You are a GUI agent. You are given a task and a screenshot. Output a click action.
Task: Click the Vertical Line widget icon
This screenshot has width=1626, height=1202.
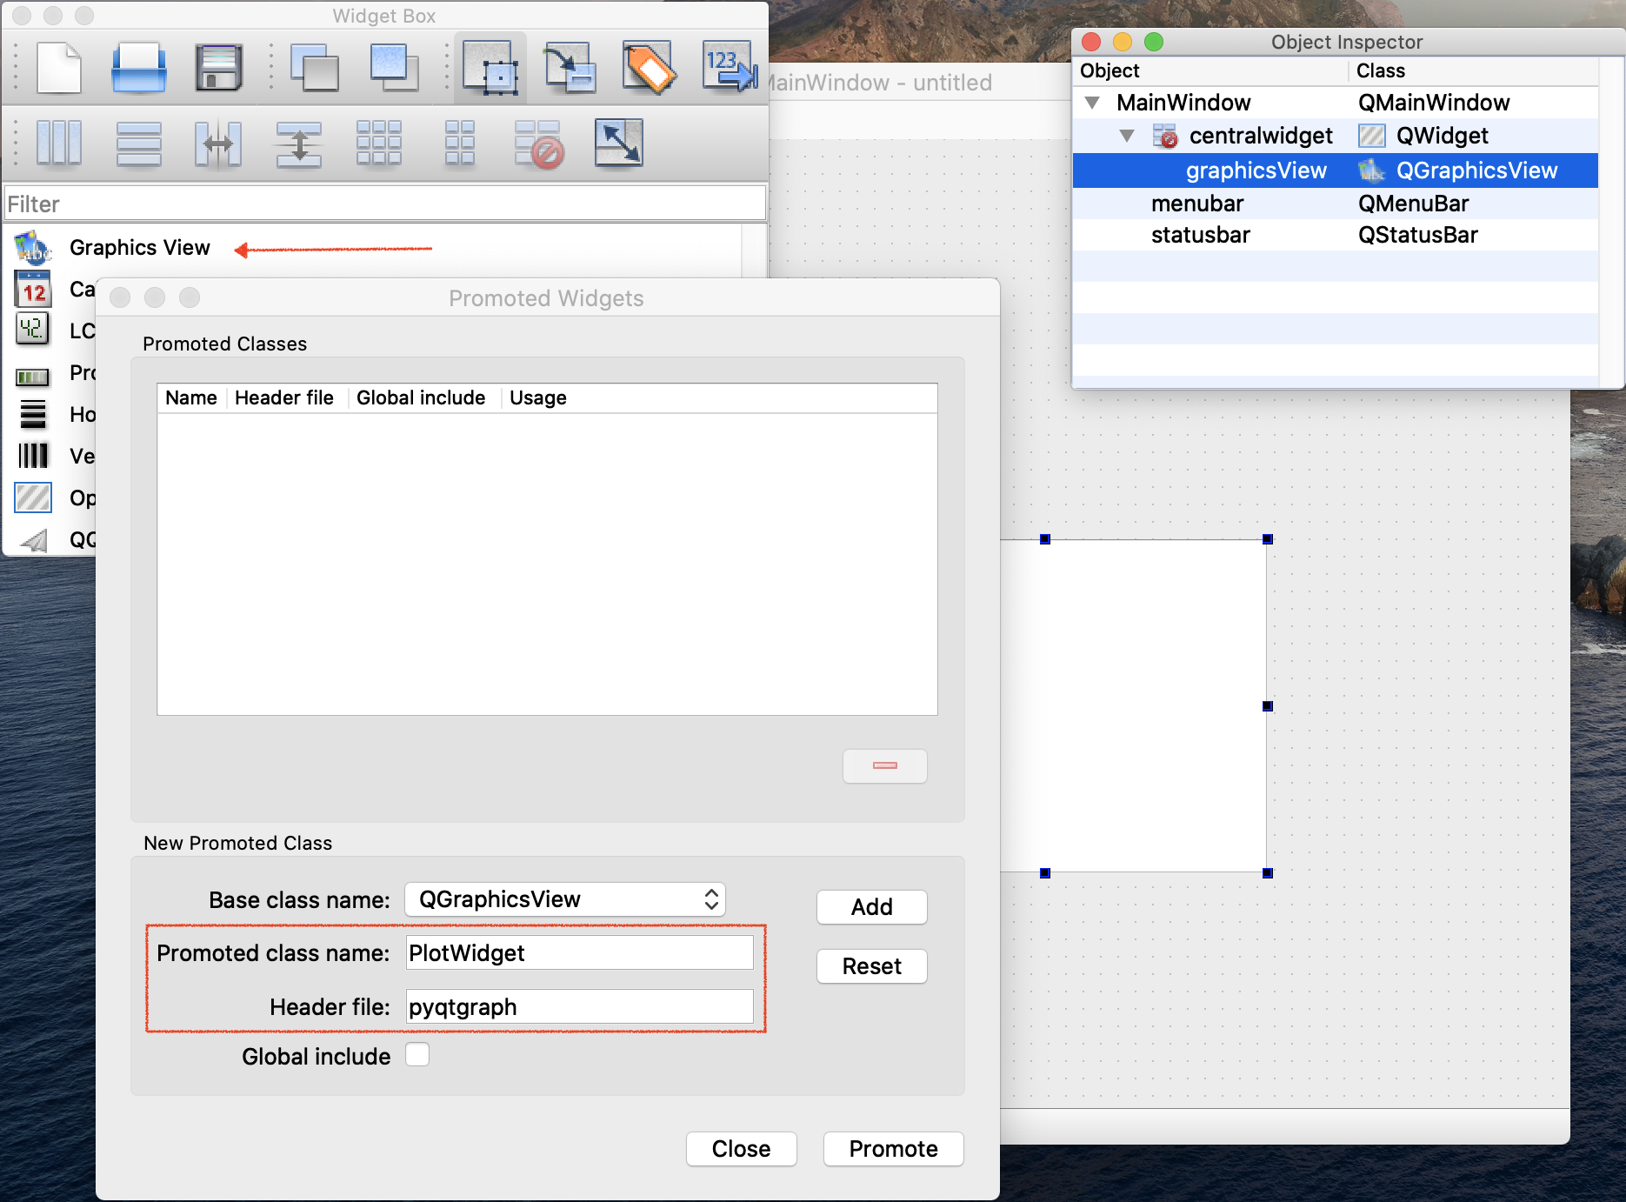pos(33,456)
